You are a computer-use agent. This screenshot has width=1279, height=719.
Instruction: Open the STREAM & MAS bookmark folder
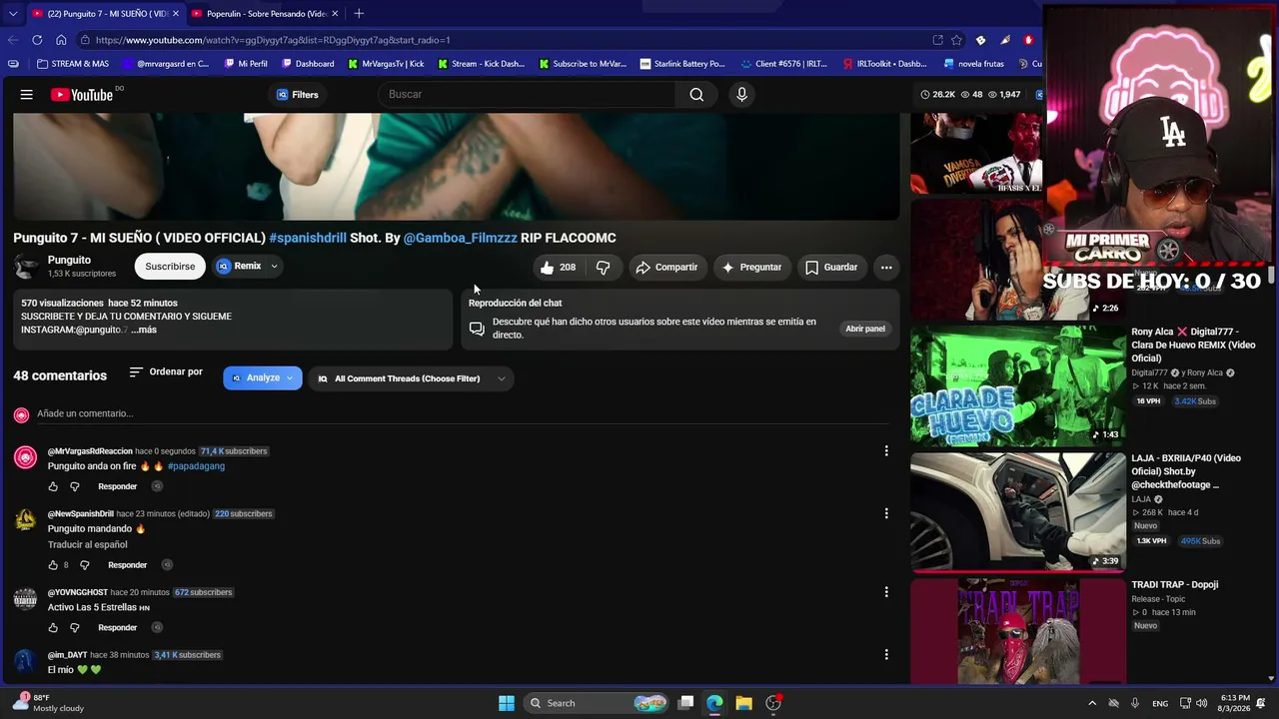click(73, 64)
